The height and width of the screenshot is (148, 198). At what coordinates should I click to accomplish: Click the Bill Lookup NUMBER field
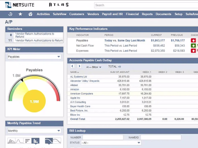pos(103,138)
